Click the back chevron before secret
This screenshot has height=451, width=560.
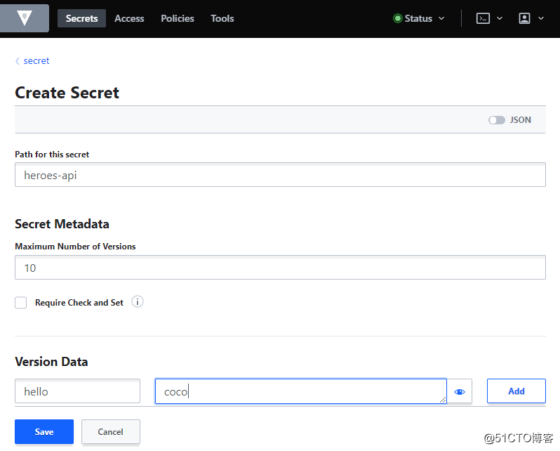tap(17, 61)
